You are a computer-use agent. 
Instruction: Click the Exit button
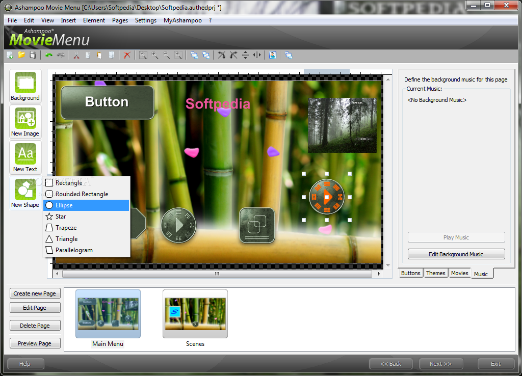(x=495, y=364)
